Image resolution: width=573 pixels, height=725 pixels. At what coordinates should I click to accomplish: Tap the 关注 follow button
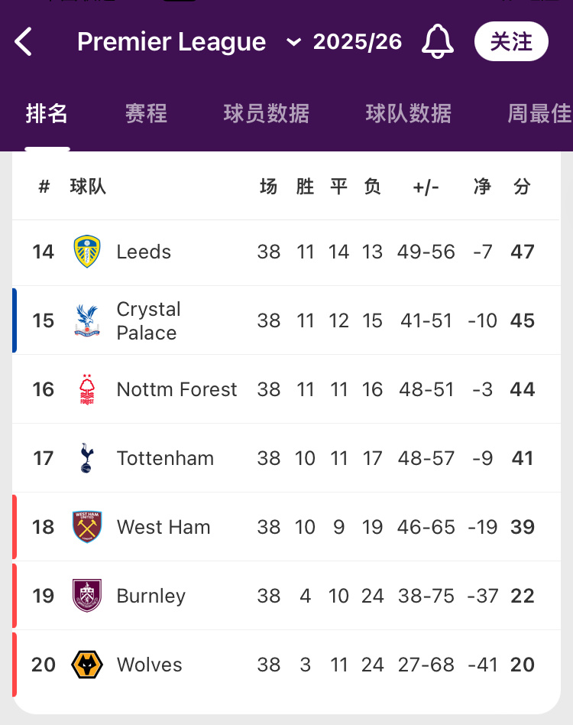click(511, 41)
